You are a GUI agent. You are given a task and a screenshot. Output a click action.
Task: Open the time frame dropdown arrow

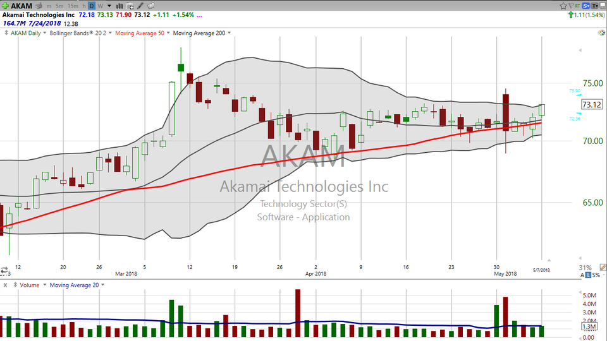pyautogui.click(x=109, y=6)
